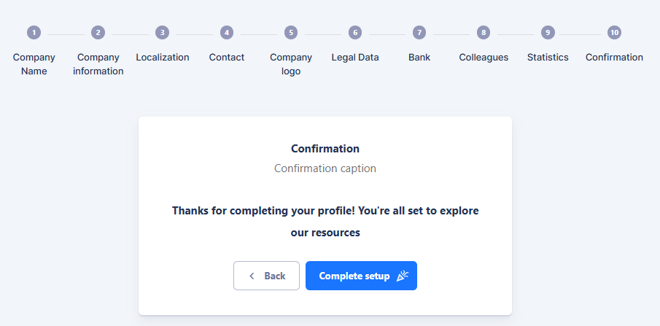
Task: Select step 6 numbered circle
Action: 355,33
